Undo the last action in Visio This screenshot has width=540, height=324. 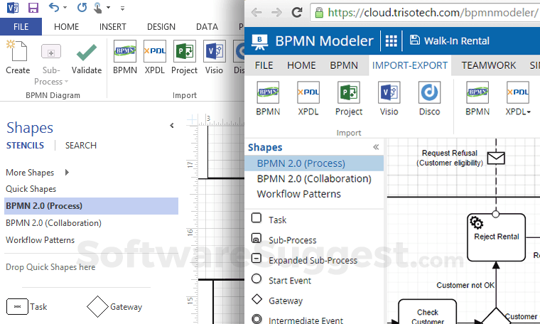(x=54, y=7)
